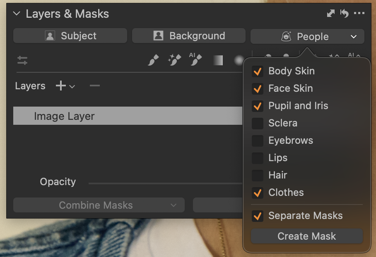Image resolution: width=376 pixels, height=257 pixels.
Task: Toggle the Separate Masks checkbox
Action: [x=258, y=216]
